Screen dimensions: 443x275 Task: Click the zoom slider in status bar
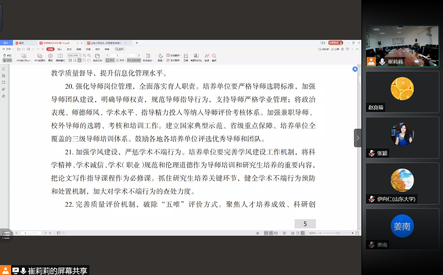pyautogui.click(x=338, y=233)
